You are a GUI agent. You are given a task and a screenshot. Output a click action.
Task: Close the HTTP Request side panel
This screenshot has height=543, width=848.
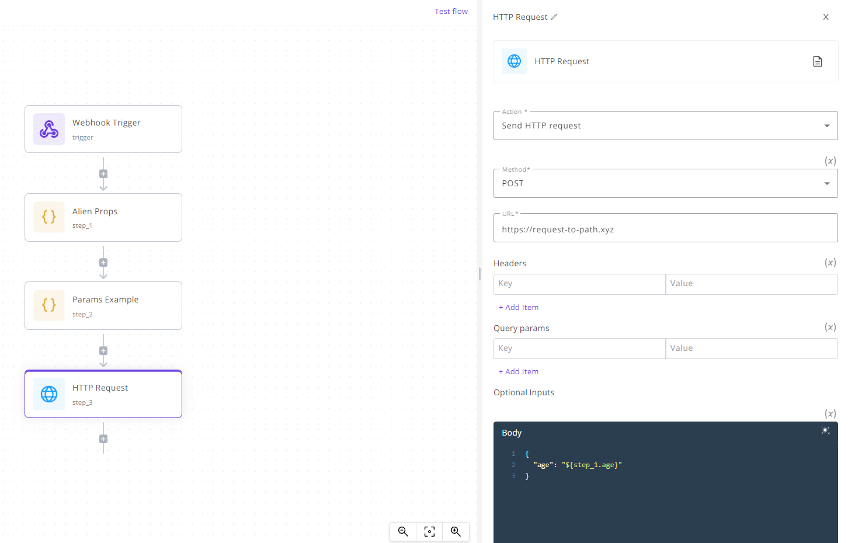pos(826,17)
